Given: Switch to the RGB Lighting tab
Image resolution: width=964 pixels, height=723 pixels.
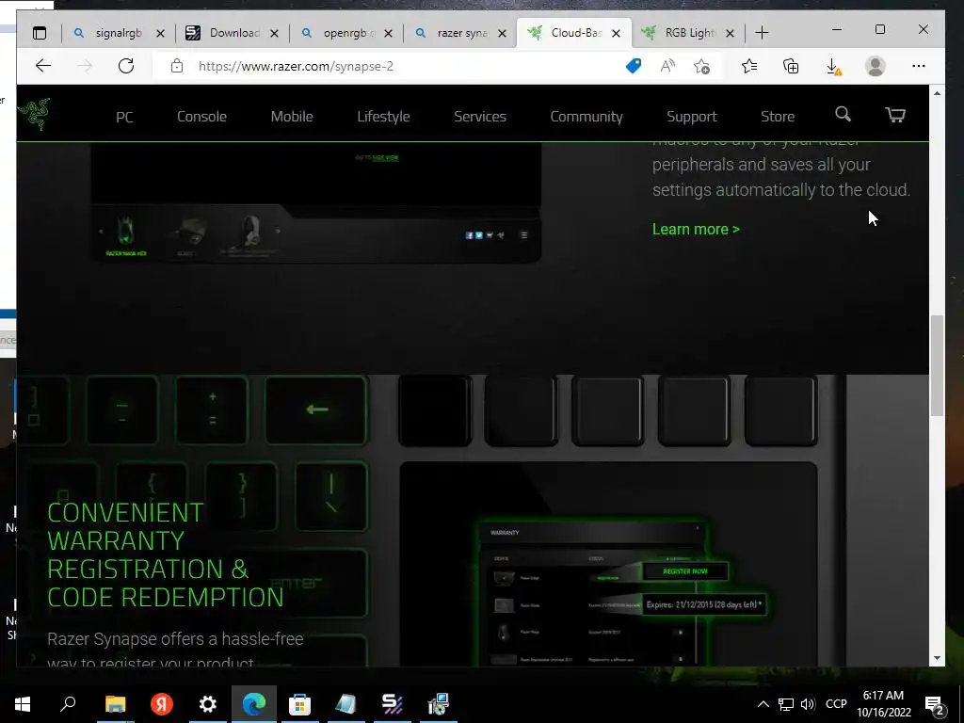Looking at the screenshot, I should point(680,33).
